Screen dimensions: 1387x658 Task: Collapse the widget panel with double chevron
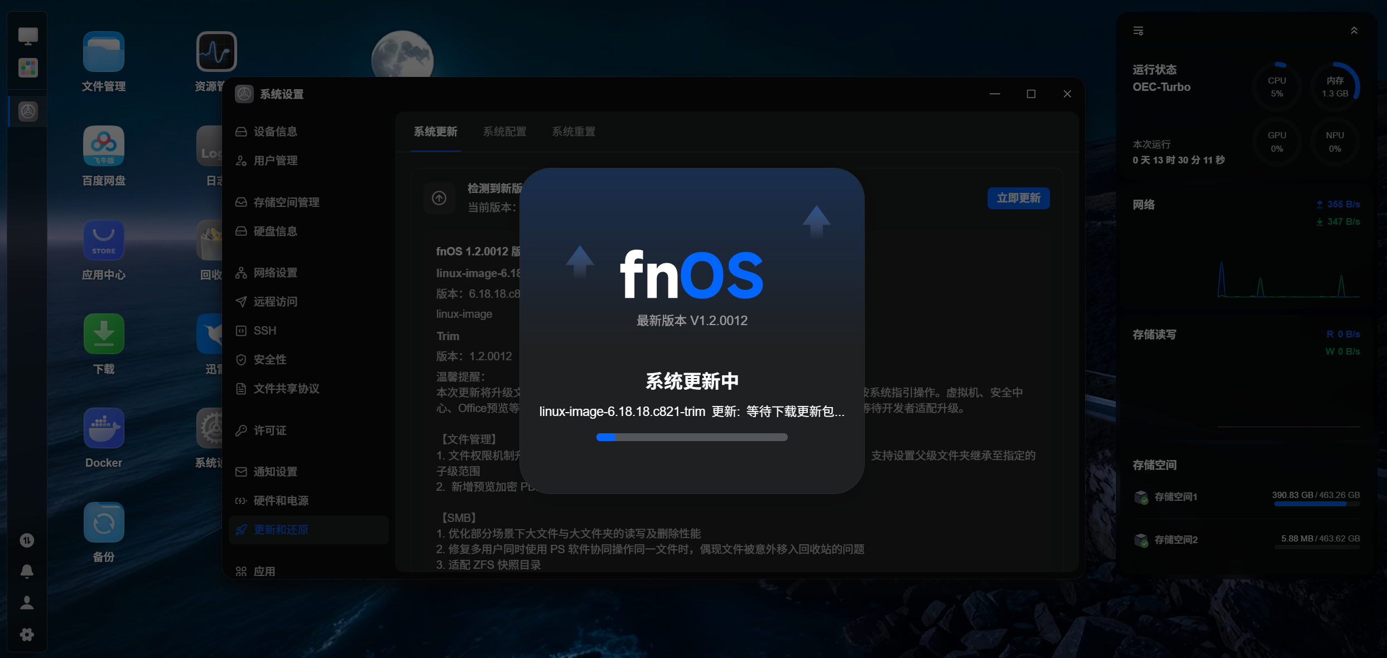click(1354, 31)
